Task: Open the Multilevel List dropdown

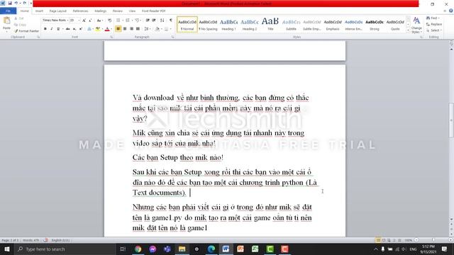Action: pos(141,21)
